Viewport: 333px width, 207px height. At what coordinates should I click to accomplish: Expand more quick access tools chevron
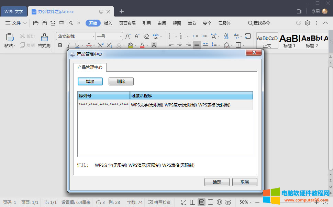point(79,23)
